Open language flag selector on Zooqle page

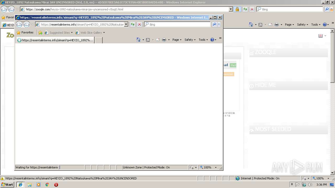(322, 36)
